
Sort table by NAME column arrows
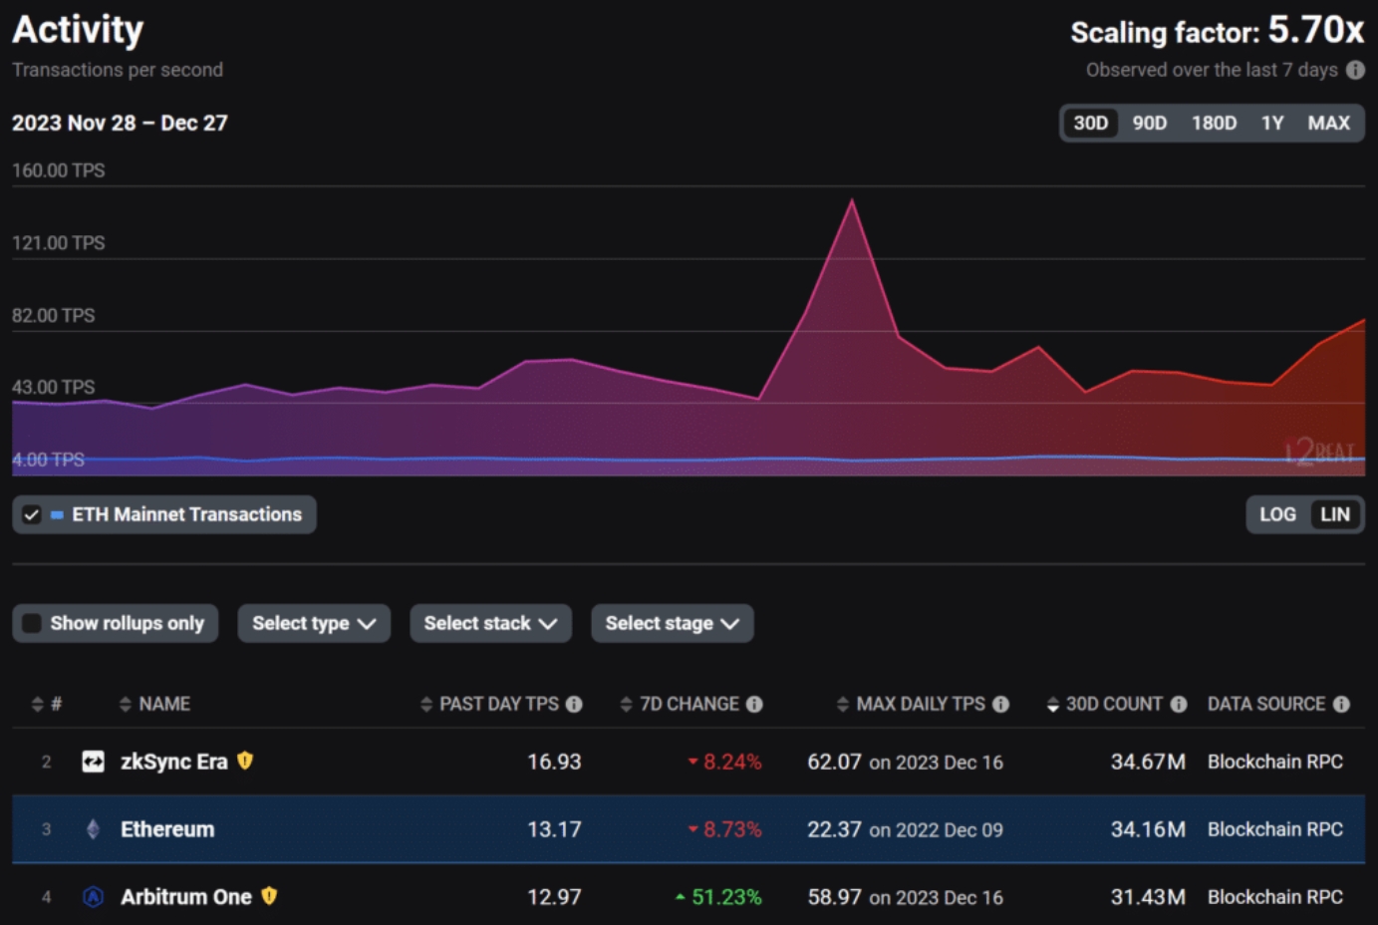pyautogui.click(x=125, y=704)
